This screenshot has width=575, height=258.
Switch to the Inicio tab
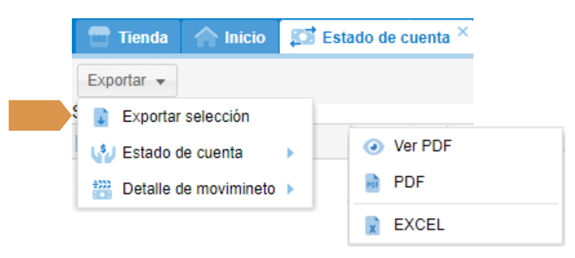pyautogui.click(x=245, y=38)
